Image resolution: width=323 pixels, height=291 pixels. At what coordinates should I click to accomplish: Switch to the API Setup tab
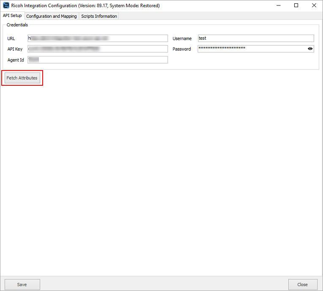(x=12, y=16)
